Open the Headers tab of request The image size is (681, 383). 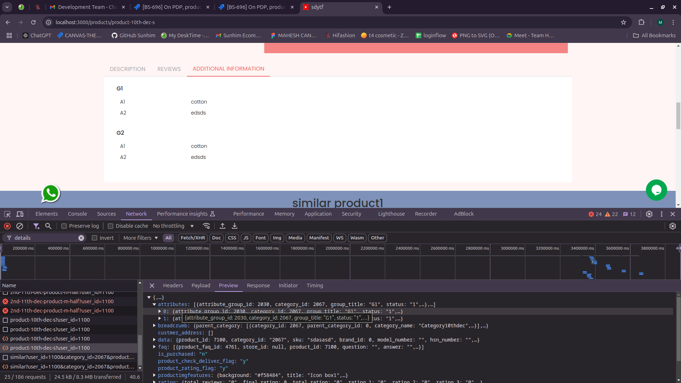click(173, 286)
